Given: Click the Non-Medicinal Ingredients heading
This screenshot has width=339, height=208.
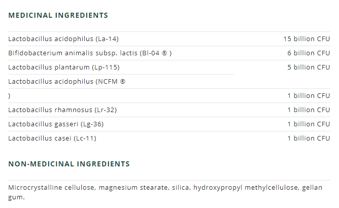Looking at the screenshot, I should [x=69, y=164].
